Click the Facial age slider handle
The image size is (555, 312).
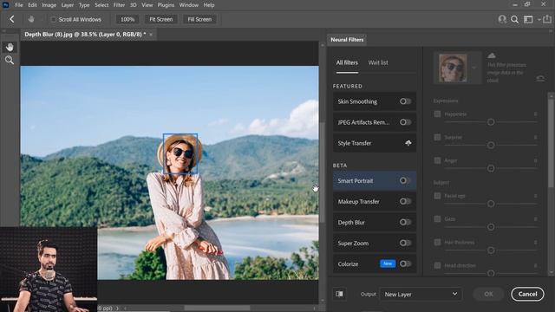tap(491, 204)
